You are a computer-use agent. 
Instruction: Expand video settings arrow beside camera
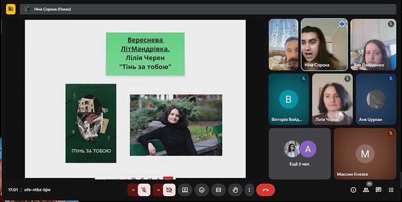[157, 190]
